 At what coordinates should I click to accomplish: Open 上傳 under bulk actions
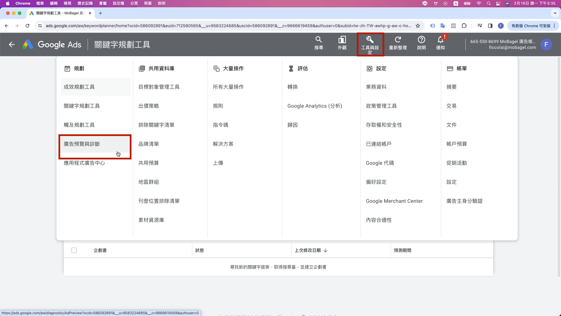pos(218,163)
